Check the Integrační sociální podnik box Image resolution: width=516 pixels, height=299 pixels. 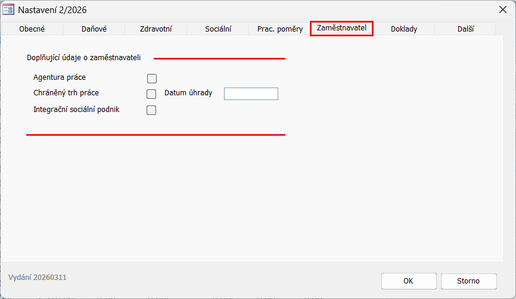click(x=151, y=110)
